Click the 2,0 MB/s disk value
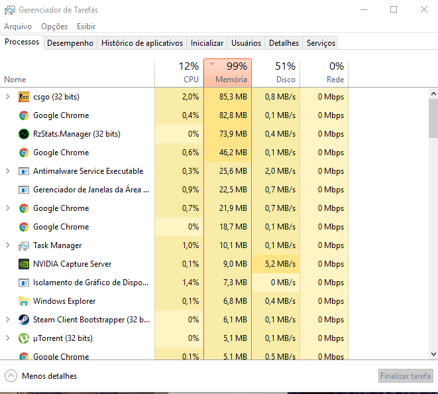The width and height of the screenshot is (438, 394). click(x=280, y=171)
